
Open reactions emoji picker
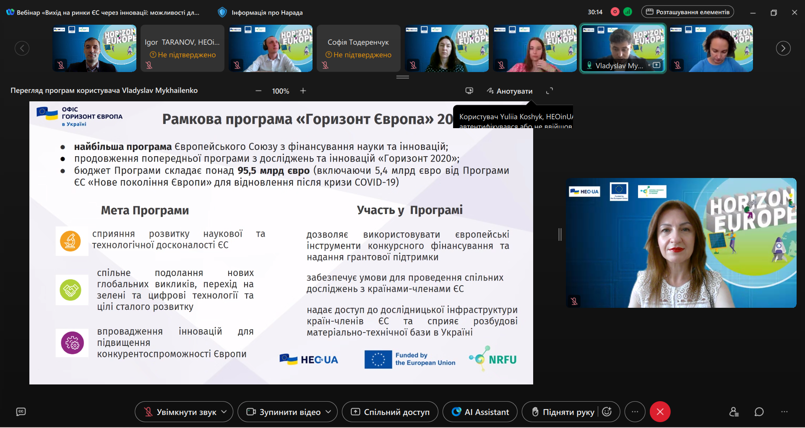pyautogui.click(x=607, y=412)
